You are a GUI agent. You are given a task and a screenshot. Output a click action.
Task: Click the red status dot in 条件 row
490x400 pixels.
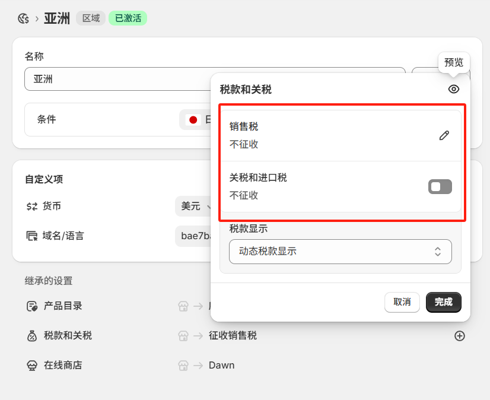[192, 120]
